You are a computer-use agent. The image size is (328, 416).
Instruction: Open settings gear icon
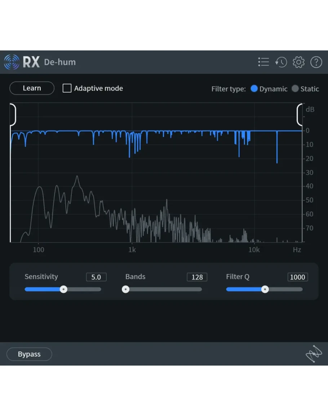pos(298,62)
